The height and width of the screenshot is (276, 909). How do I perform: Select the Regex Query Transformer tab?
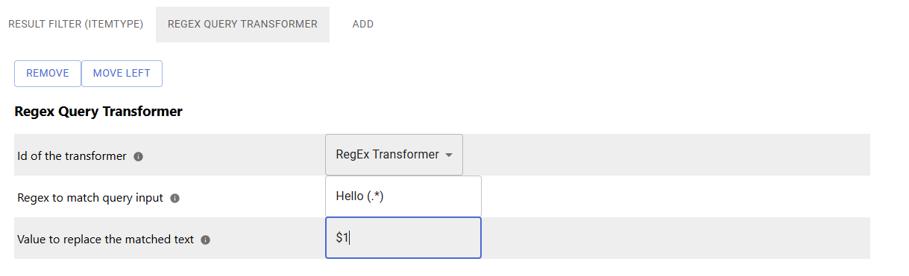coord(242,24)
